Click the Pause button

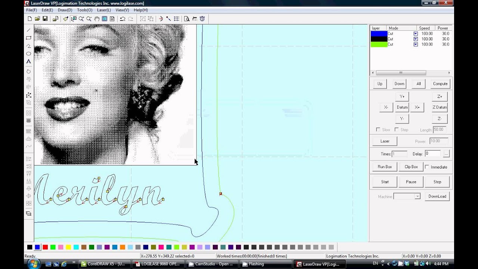(x=411, y=182)
